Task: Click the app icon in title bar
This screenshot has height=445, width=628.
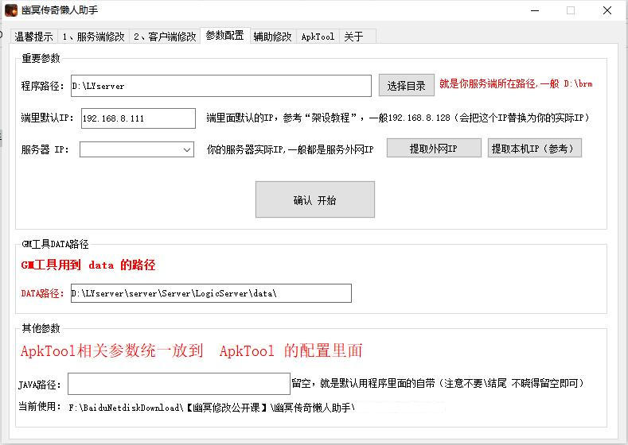Action: point(11,10)
